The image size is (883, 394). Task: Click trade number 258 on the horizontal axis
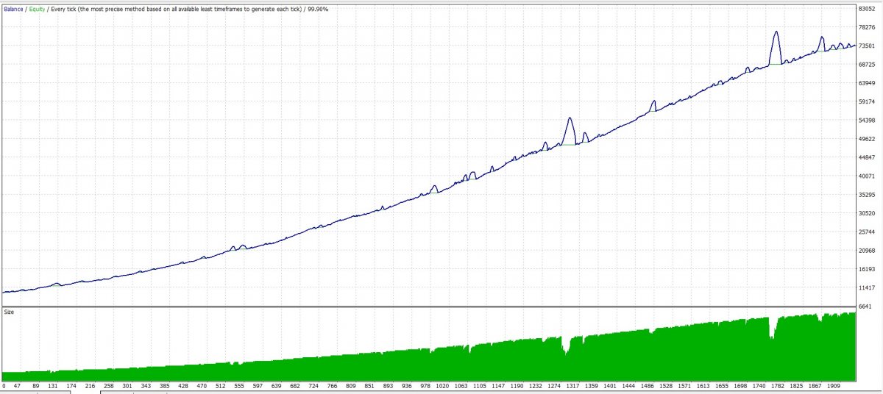[x=109, y=385]
